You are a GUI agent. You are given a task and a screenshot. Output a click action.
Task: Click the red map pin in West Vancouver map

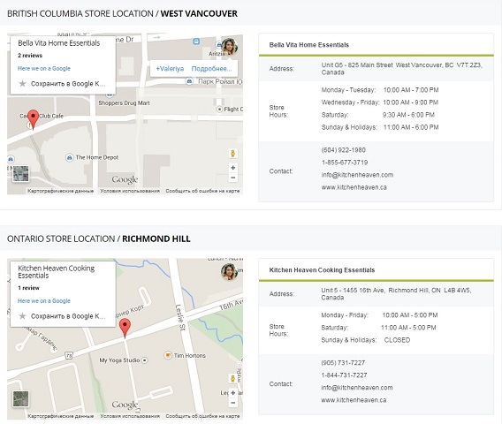[x=33, y=119]
